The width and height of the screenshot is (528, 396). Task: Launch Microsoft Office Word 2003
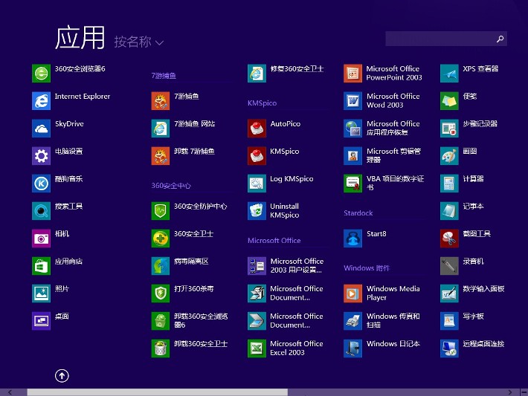tap(352, 100)
